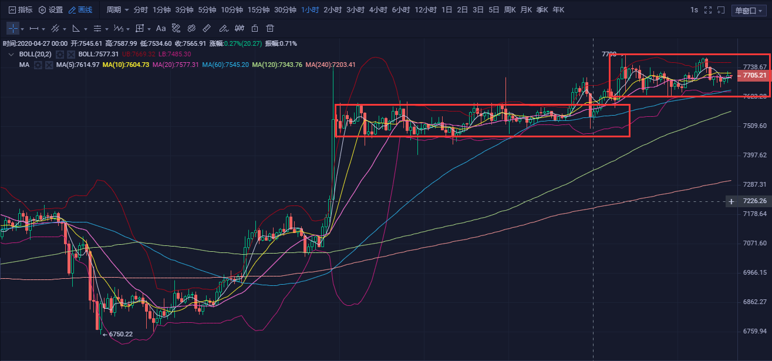Remove the BOLL indicator with X
Screen dimensions: 772x361
pyautogui.click(x=70, y=54)
